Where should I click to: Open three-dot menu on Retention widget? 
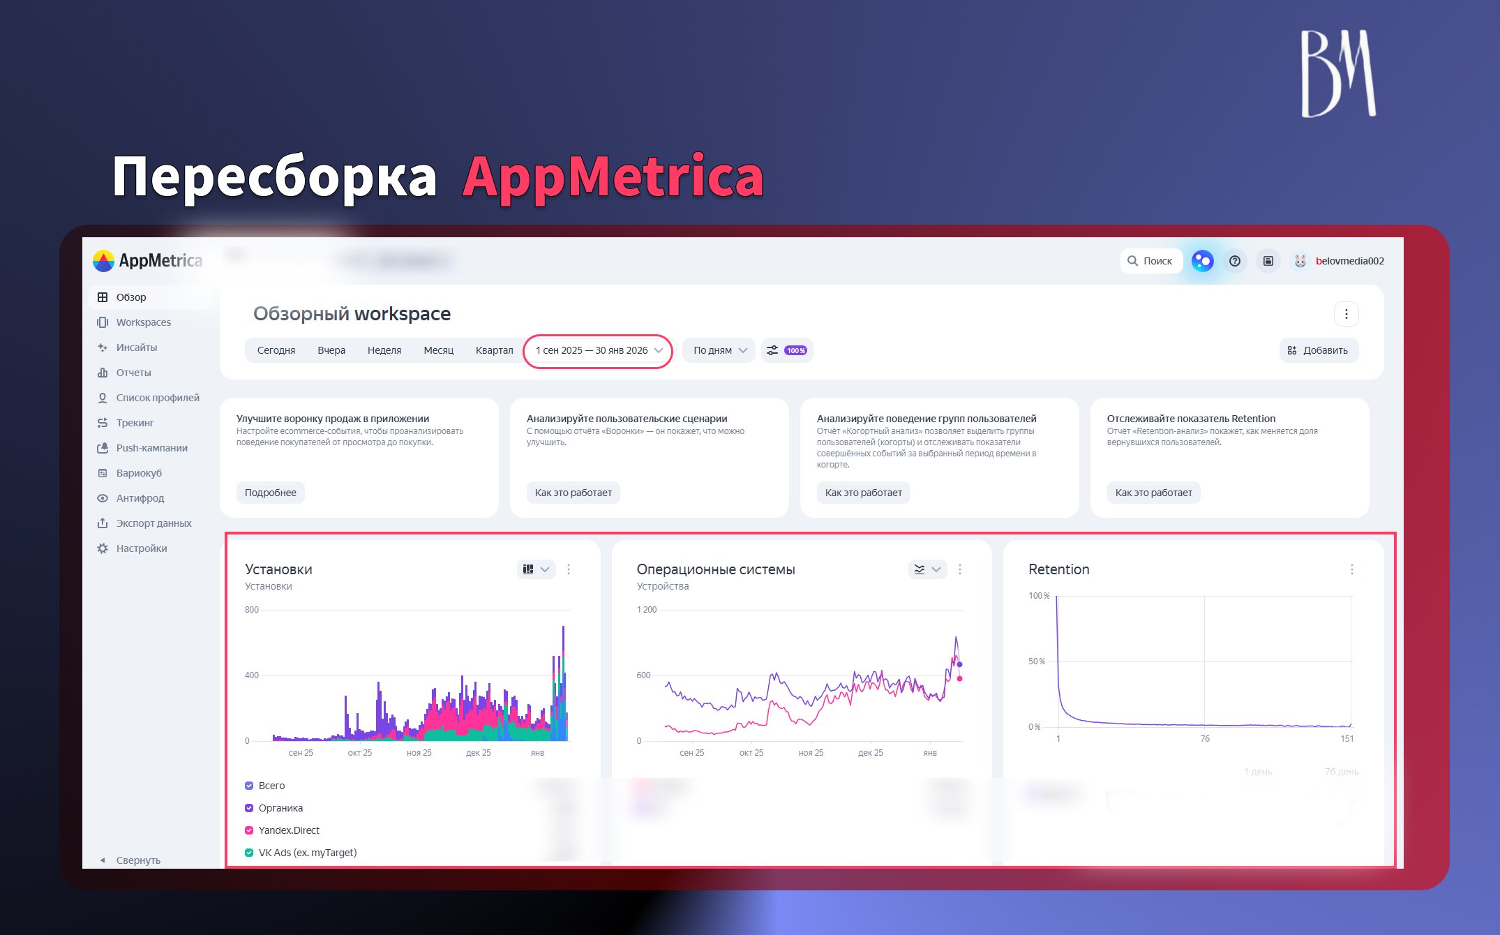[x=1351, y=569]
